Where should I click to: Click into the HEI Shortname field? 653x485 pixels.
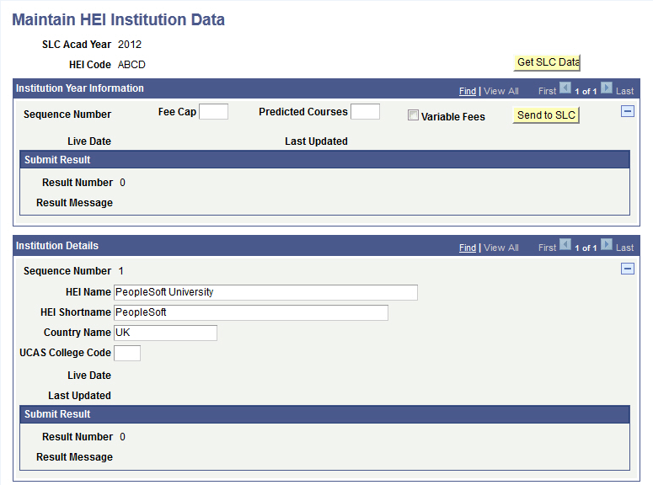[251, 312]
